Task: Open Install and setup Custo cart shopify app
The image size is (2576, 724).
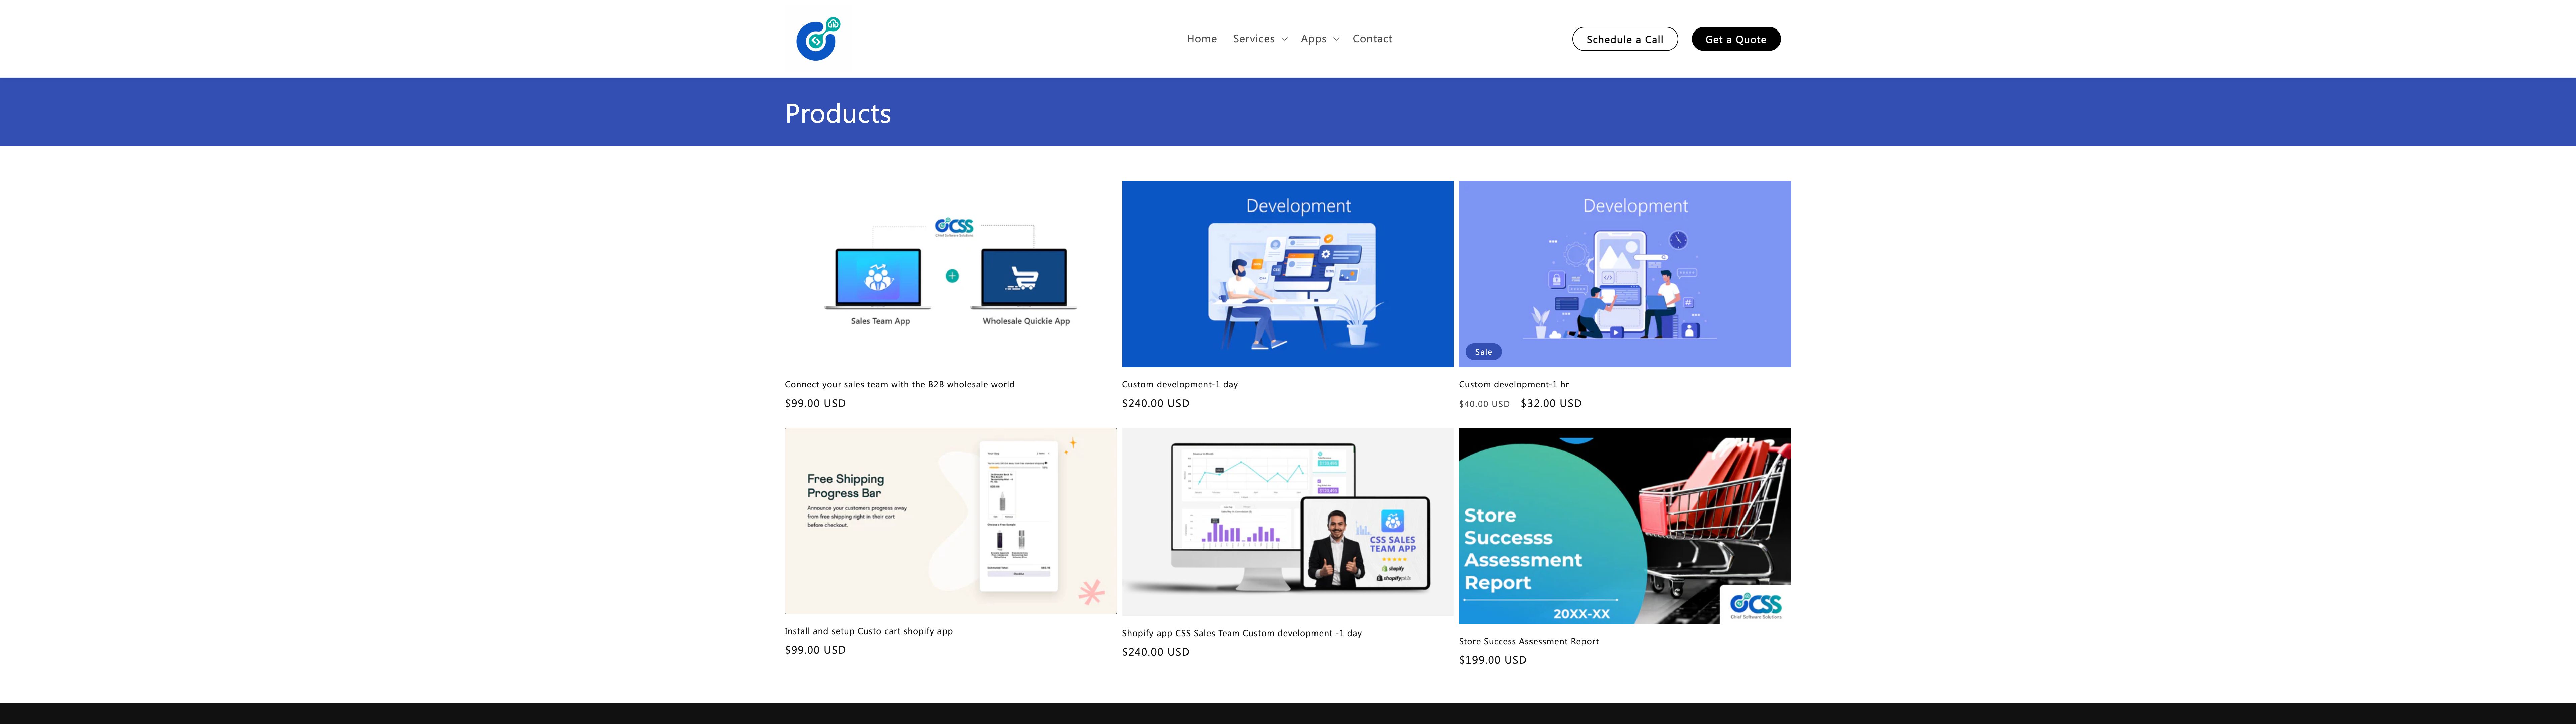Action: click(x=868, y=631)
